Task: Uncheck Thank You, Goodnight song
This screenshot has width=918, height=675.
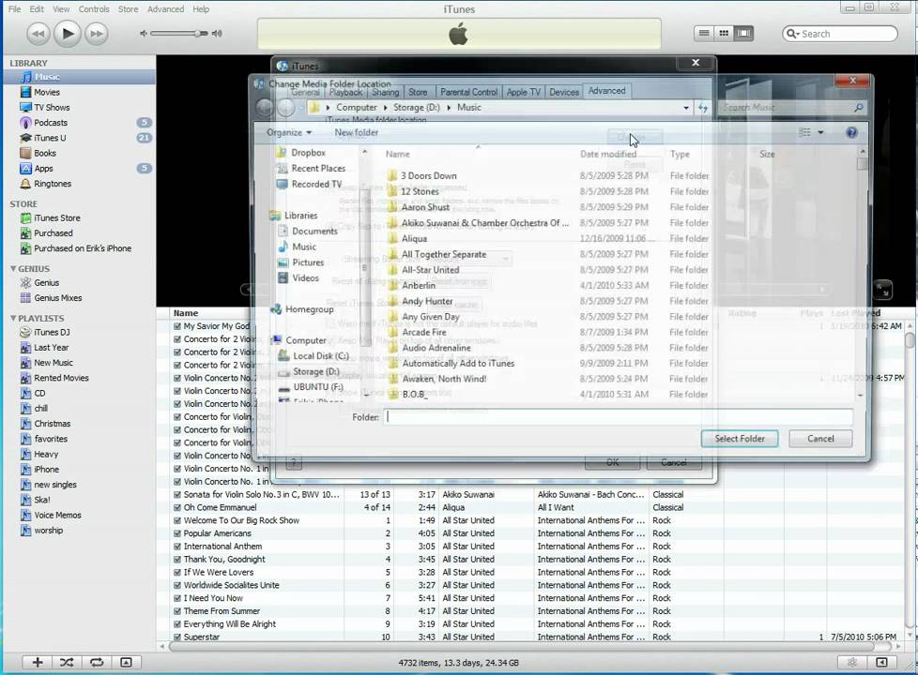Action: (176, 559)
